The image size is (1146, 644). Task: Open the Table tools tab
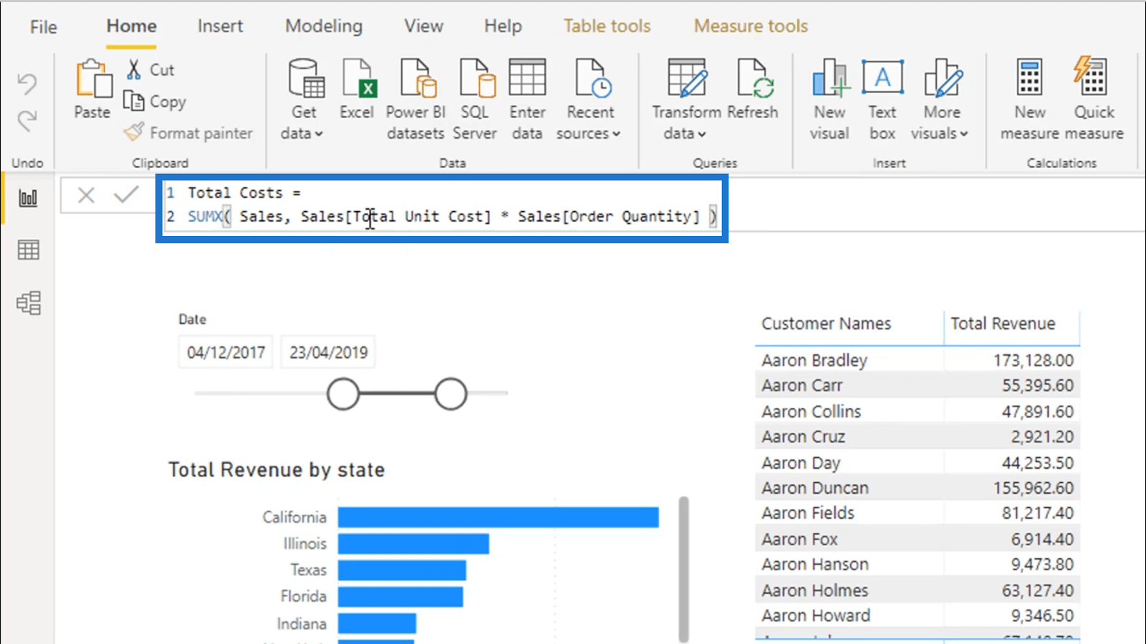pos(607,26)
